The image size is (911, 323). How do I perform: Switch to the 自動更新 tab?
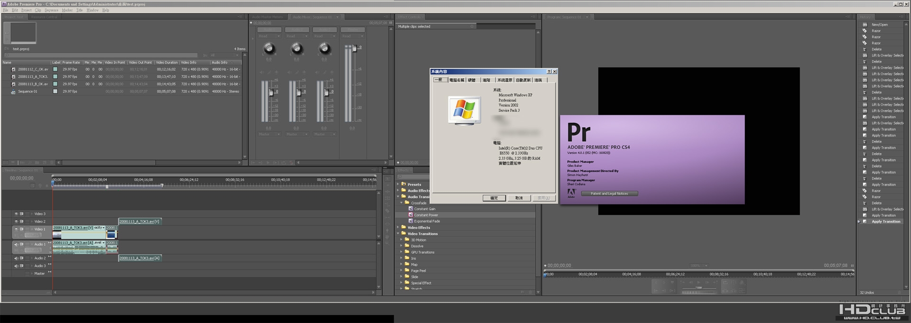(x=523, y=80)
